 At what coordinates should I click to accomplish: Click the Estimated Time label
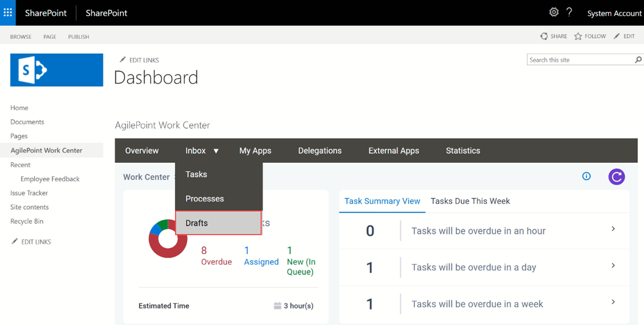click(x=164, y=306)
